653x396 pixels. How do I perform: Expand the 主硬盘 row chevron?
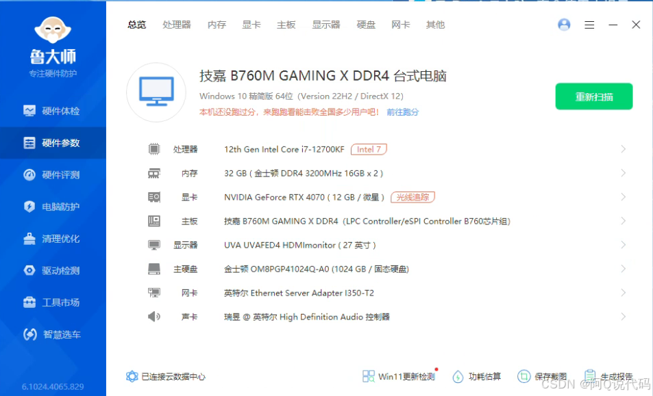[x=623, y=269]
